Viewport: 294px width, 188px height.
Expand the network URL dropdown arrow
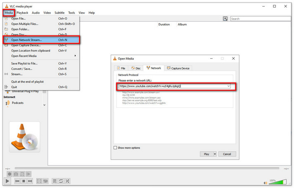[229, 86]
